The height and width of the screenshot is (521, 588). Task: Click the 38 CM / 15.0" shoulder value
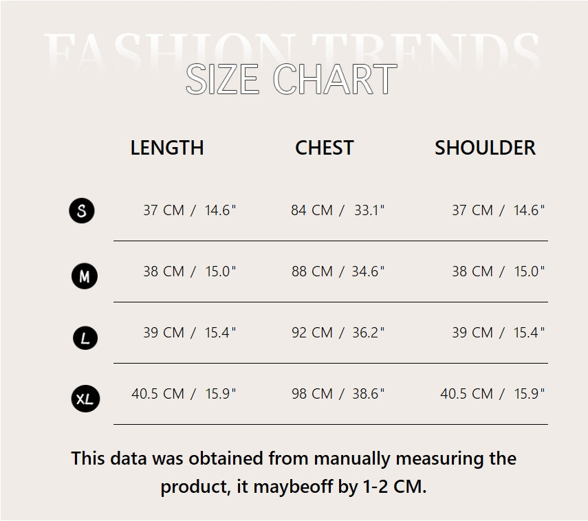498,271
